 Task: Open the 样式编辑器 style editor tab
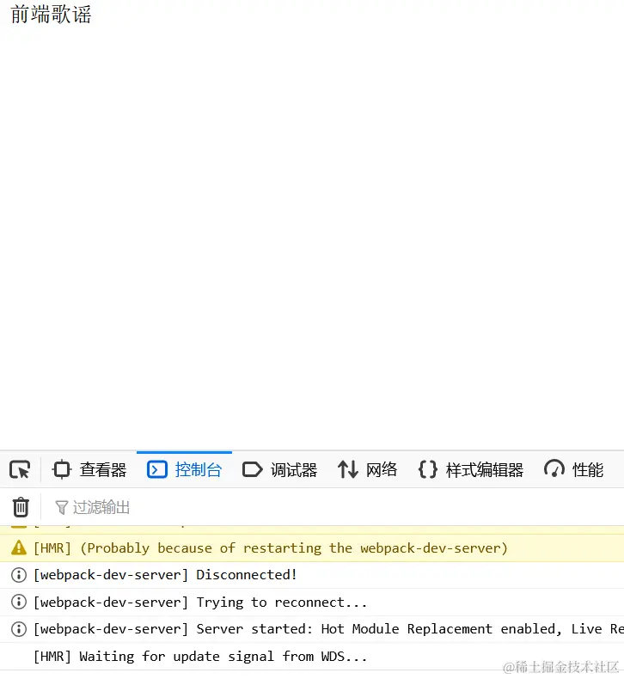(x=471, y=469)
